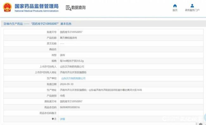Select dosage form value 涂剂
The width and height of the screenshot is (206, 125).
point(62,55)
